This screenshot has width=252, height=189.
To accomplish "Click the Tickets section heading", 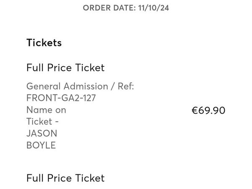I will click(x=44, y=42).
